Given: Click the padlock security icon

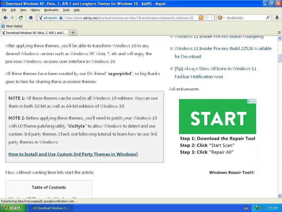Looking at the screenshot, I should (61, 18).
